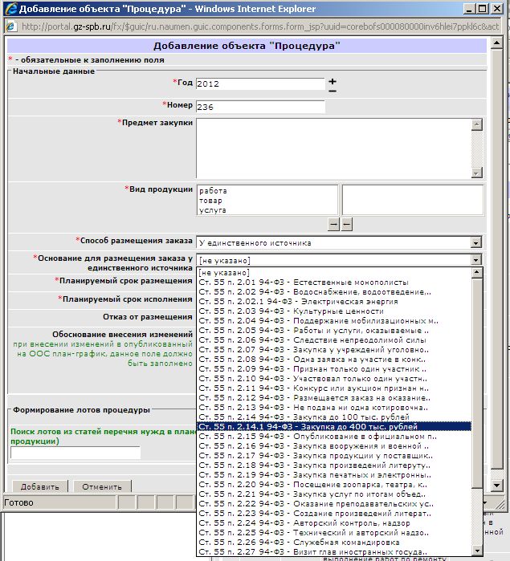Click the IE logo in title bar

(x=10, y=9)
